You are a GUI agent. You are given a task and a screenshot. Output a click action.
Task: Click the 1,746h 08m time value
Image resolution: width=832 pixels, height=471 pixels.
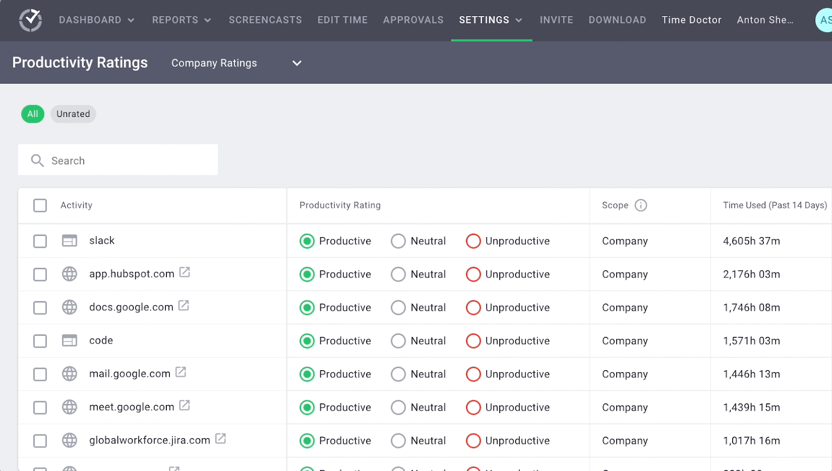point(751,308)
